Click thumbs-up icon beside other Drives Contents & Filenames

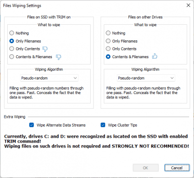click(155, 56)
